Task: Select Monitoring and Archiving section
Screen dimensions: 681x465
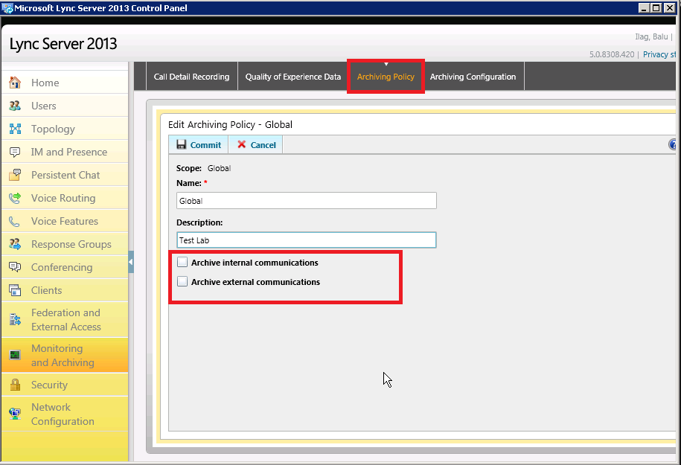Action: pyautogui.click(x=65, y=355)
